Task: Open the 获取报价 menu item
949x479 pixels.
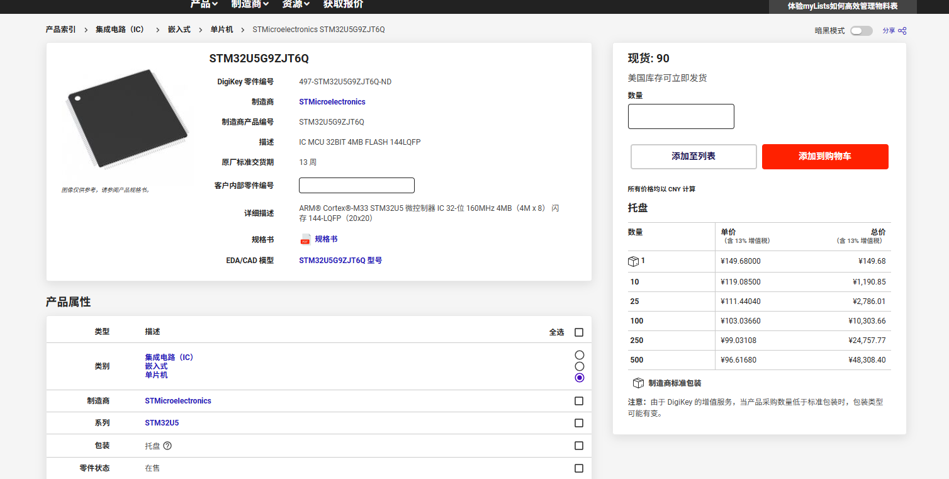Action: click(343, 4)
